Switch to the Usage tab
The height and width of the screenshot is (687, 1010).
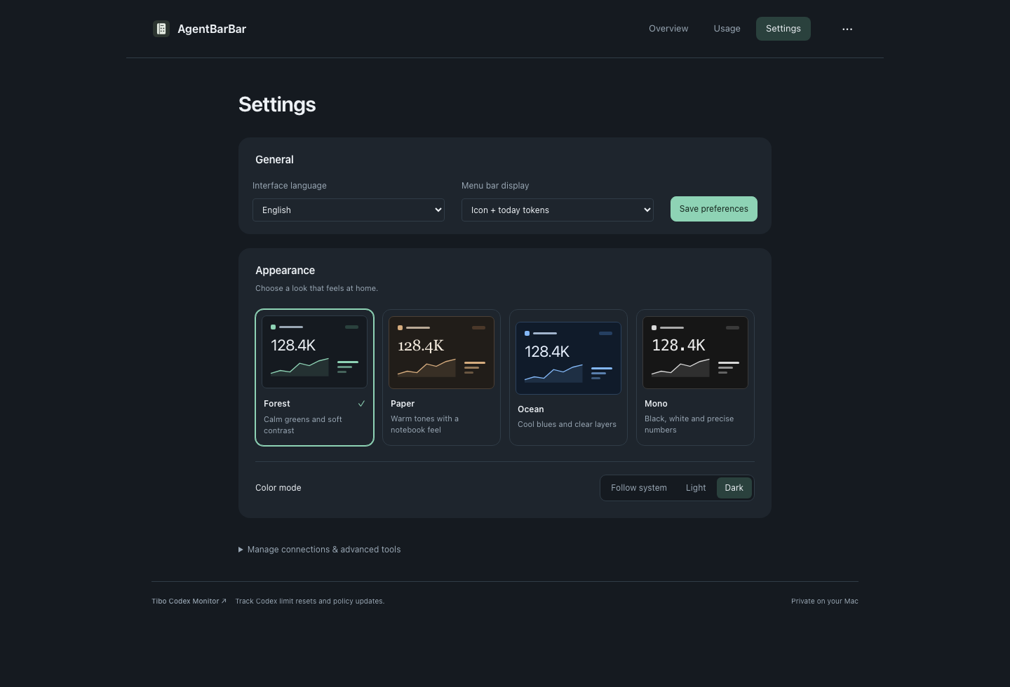(727, 29)
